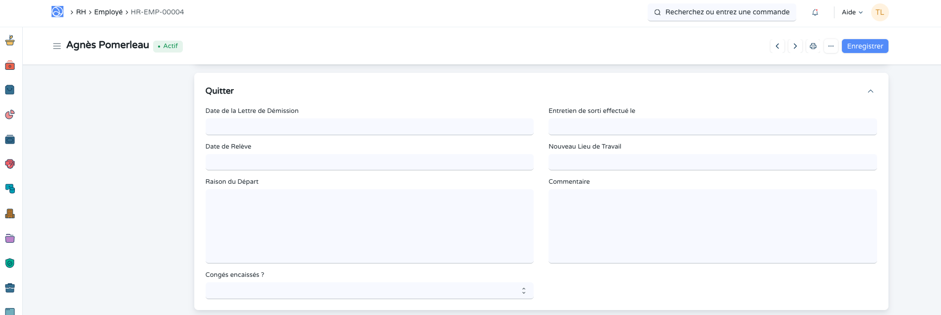Expand the Aide menu
Screen dimensions: 941x315
tap(852, 12)
